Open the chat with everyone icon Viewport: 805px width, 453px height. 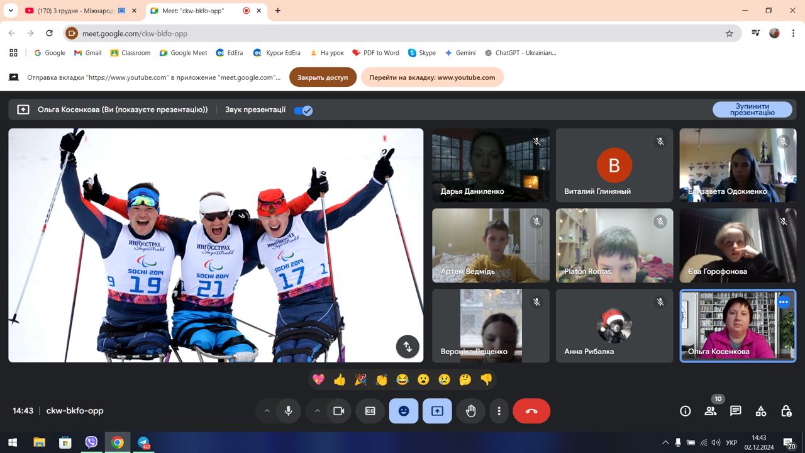(x=735, y=411)
